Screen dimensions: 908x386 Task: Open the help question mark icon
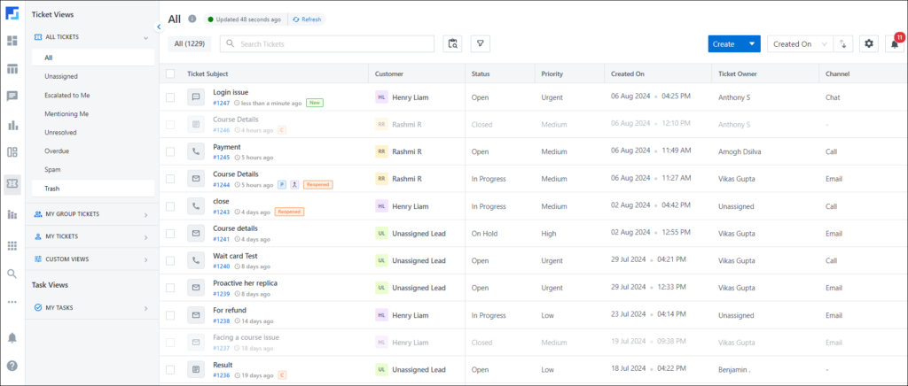pos(12,366)
